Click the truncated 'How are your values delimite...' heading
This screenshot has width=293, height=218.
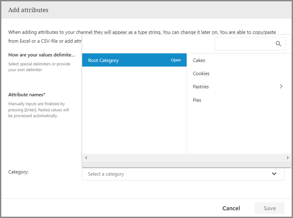pos(42,55)
